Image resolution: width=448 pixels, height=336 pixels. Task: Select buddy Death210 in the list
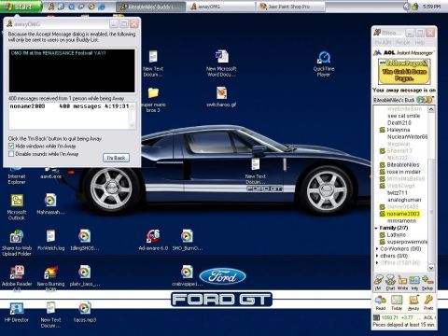pos(399,122)
